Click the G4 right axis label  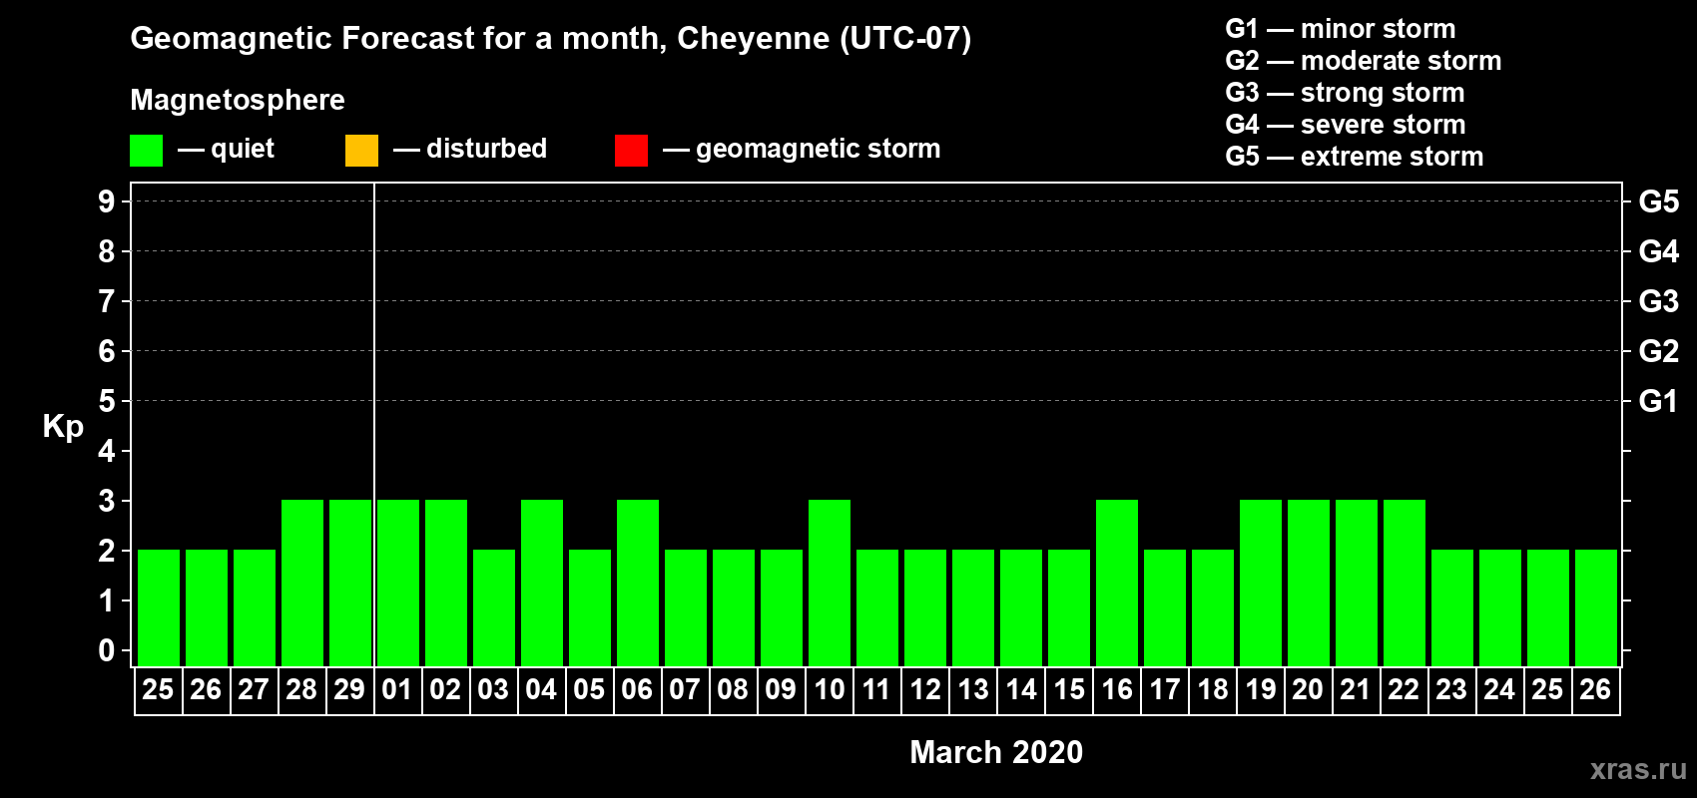click(1658, 251)
